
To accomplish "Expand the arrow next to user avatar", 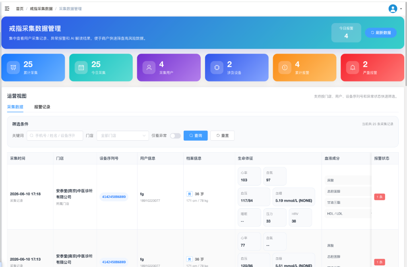I will coord(401,9).
